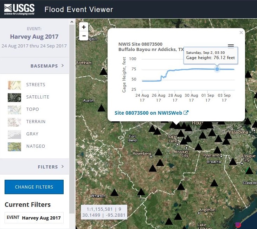The width and height of the screenshot is (257, 229).
Task: Click the triangle marker between Sugar Land and Missouri City
Action: coord(183,141)
